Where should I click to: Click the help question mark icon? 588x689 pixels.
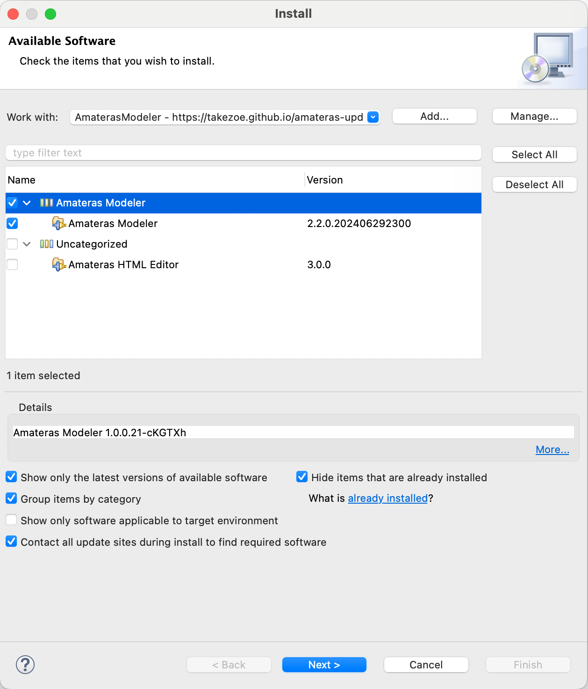tap(25, 665)
